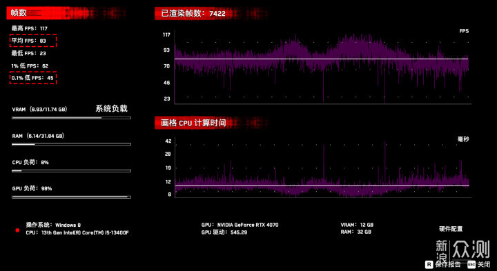Click the VRAM (8.93/11.74 GB) label

(x=39, y=109)
